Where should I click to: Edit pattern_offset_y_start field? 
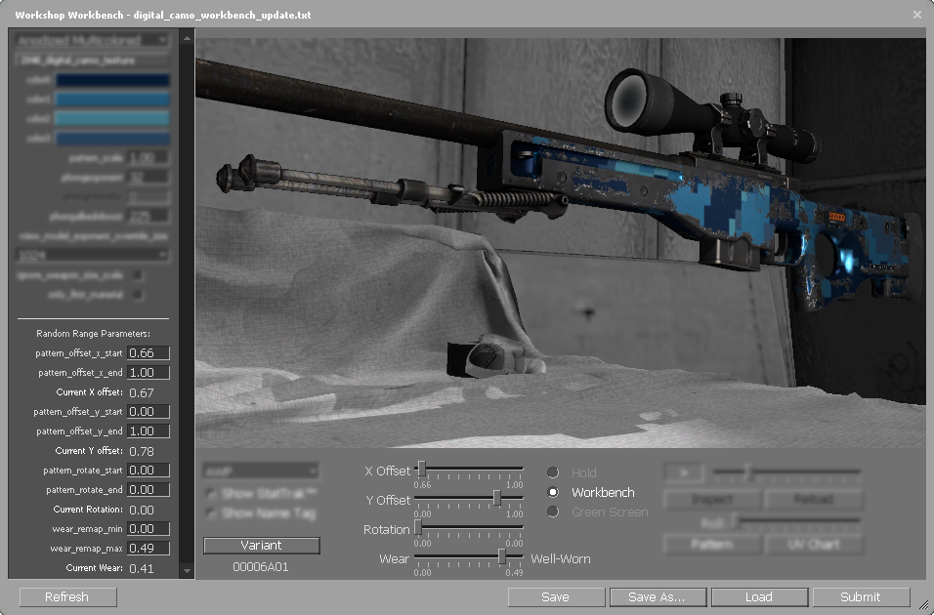pos(149,411)
